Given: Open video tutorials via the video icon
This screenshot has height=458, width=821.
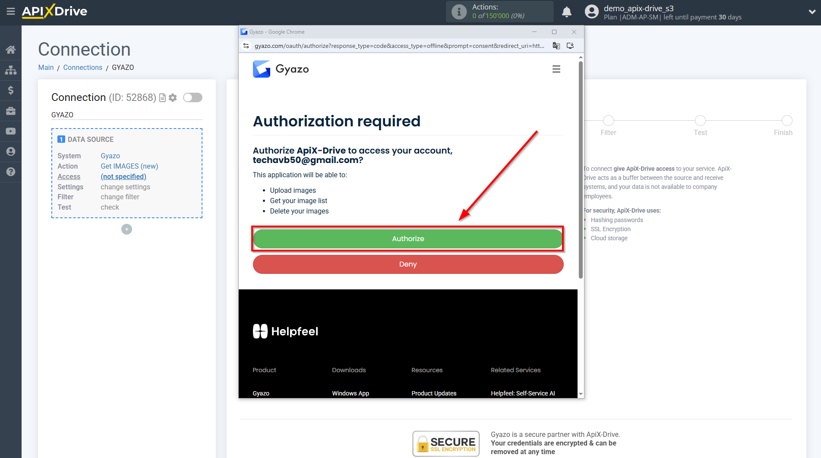Looking at the screenshot, I should [11, 131].
